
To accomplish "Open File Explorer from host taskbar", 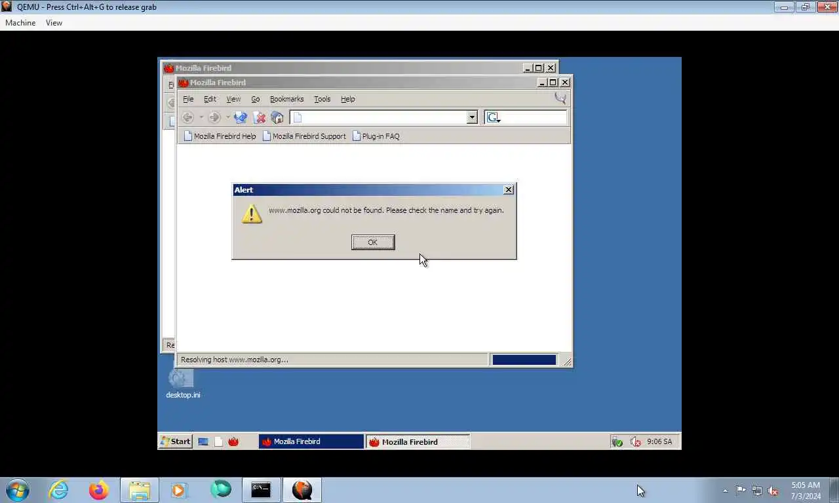I will (140, 490).
